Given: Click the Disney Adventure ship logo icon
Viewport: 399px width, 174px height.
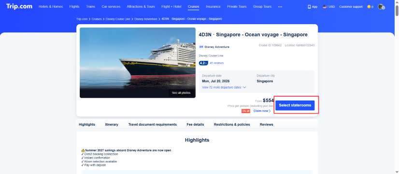Looking at the screenshot, I should click(x=201, y=47).
